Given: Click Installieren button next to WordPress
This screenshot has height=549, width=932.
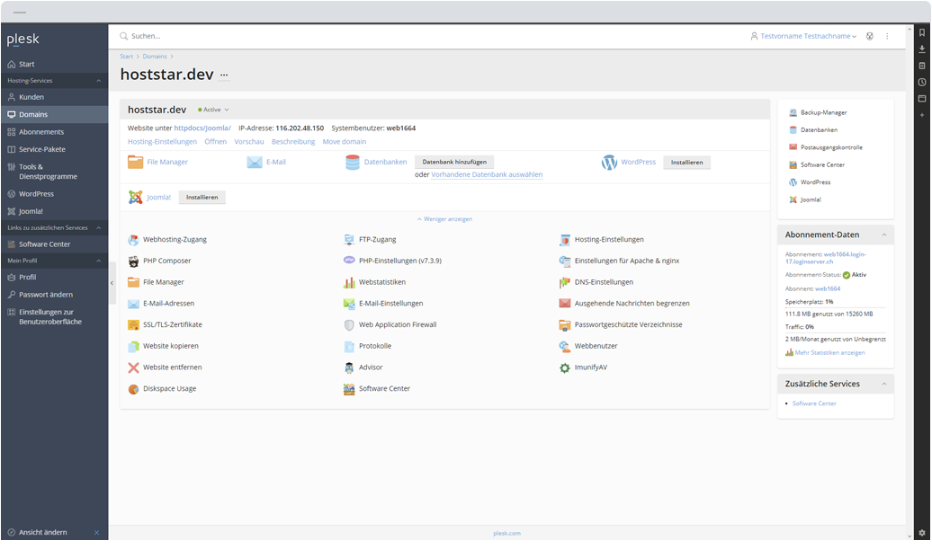Looking at the screenshot, I should (x=686, y=163).
